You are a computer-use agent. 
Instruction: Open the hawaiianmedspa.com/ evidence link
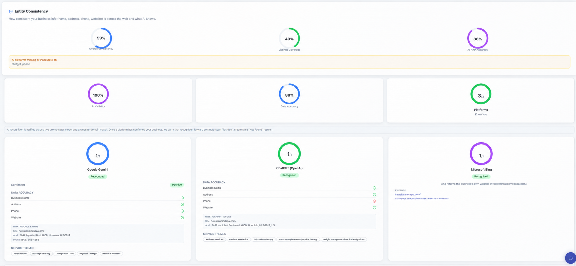pyautogui.click(x=408, y=194)
